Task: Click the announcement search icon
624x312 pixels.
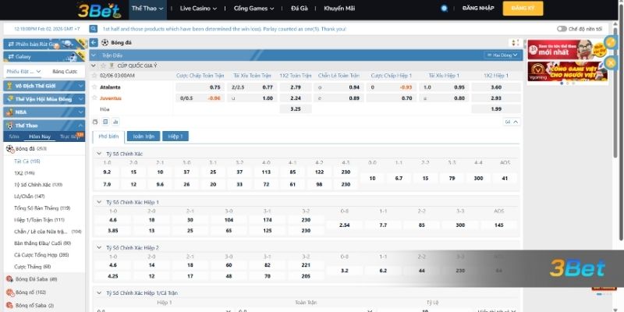Action: point(94,29)
